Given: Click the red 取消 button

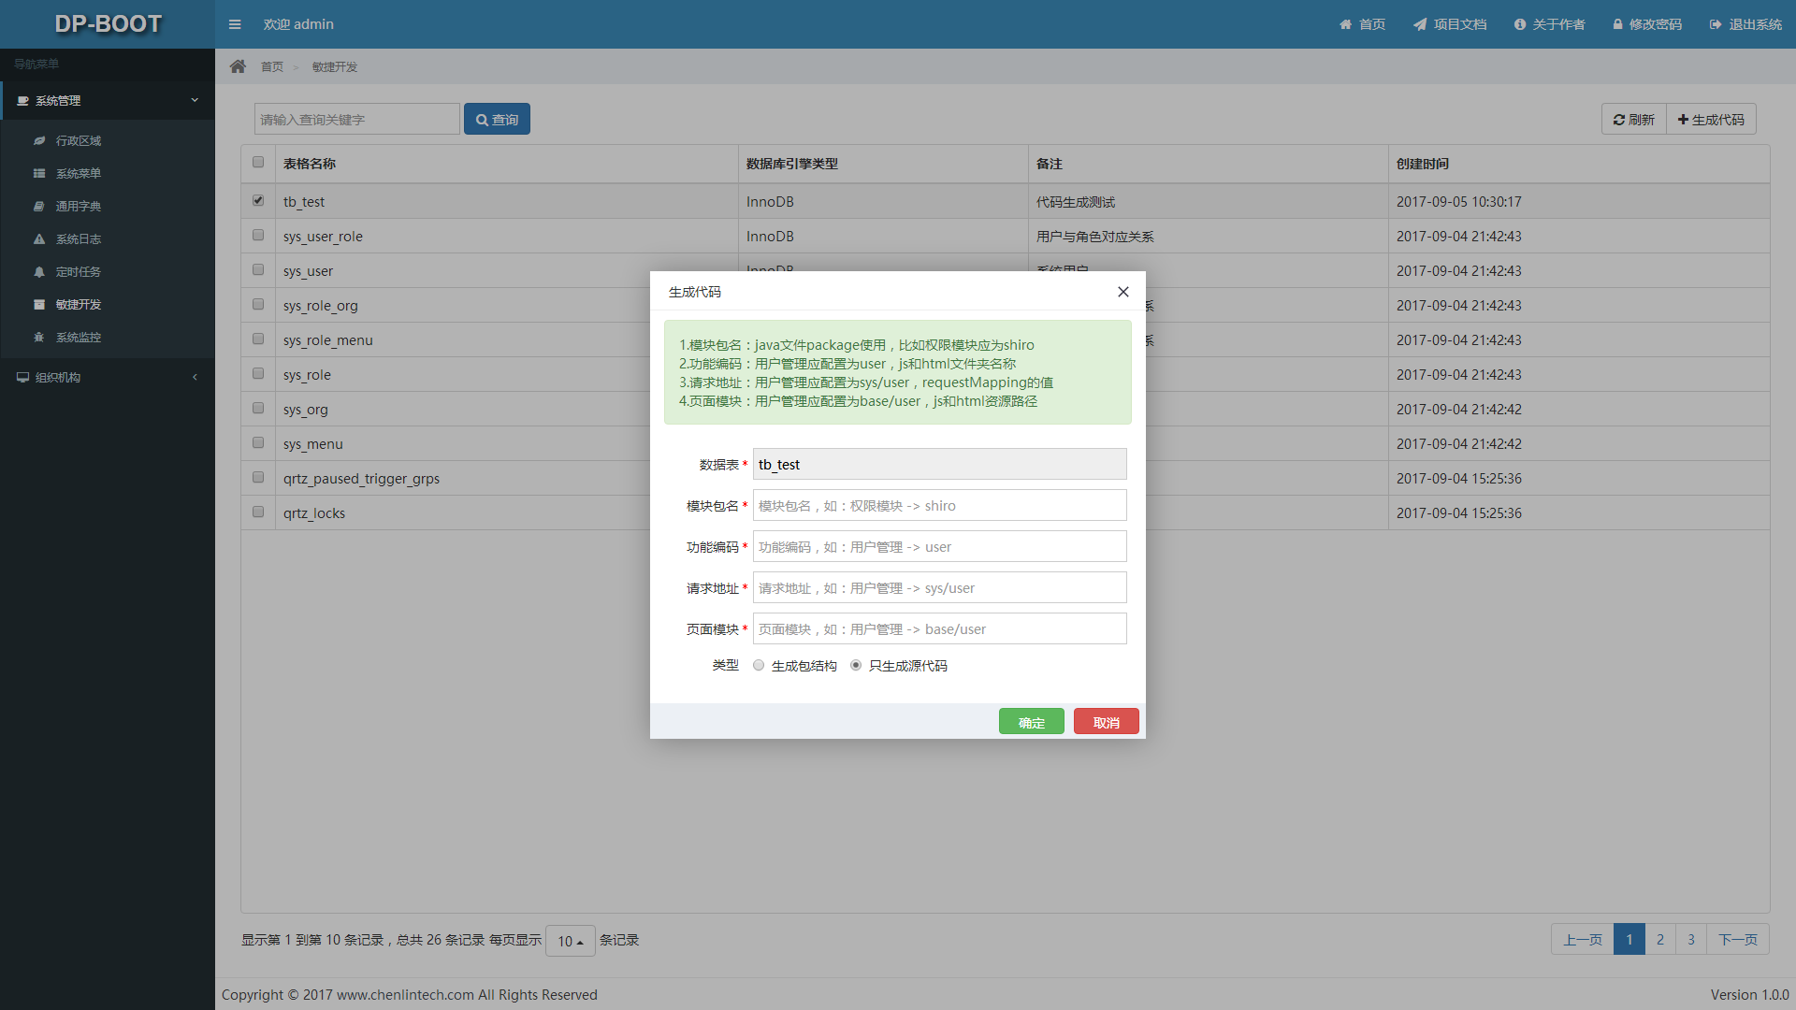Looking at the screenshot, I should pos(1106,721).
